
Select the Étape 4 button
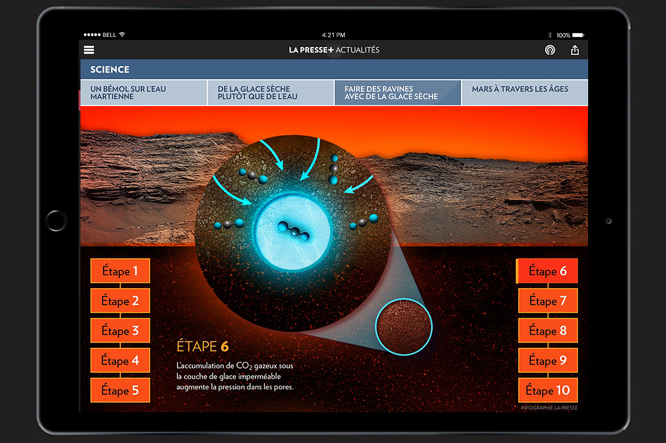point(120,360)
